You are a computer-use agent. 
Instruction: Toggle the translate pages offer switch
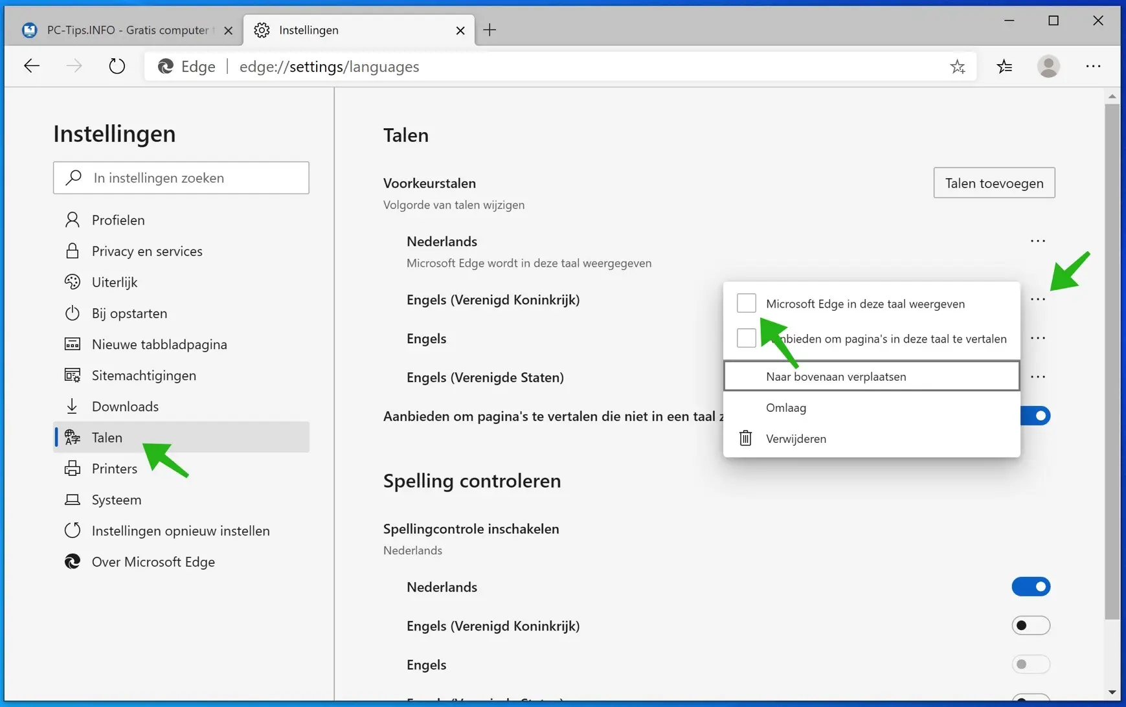1035,416
